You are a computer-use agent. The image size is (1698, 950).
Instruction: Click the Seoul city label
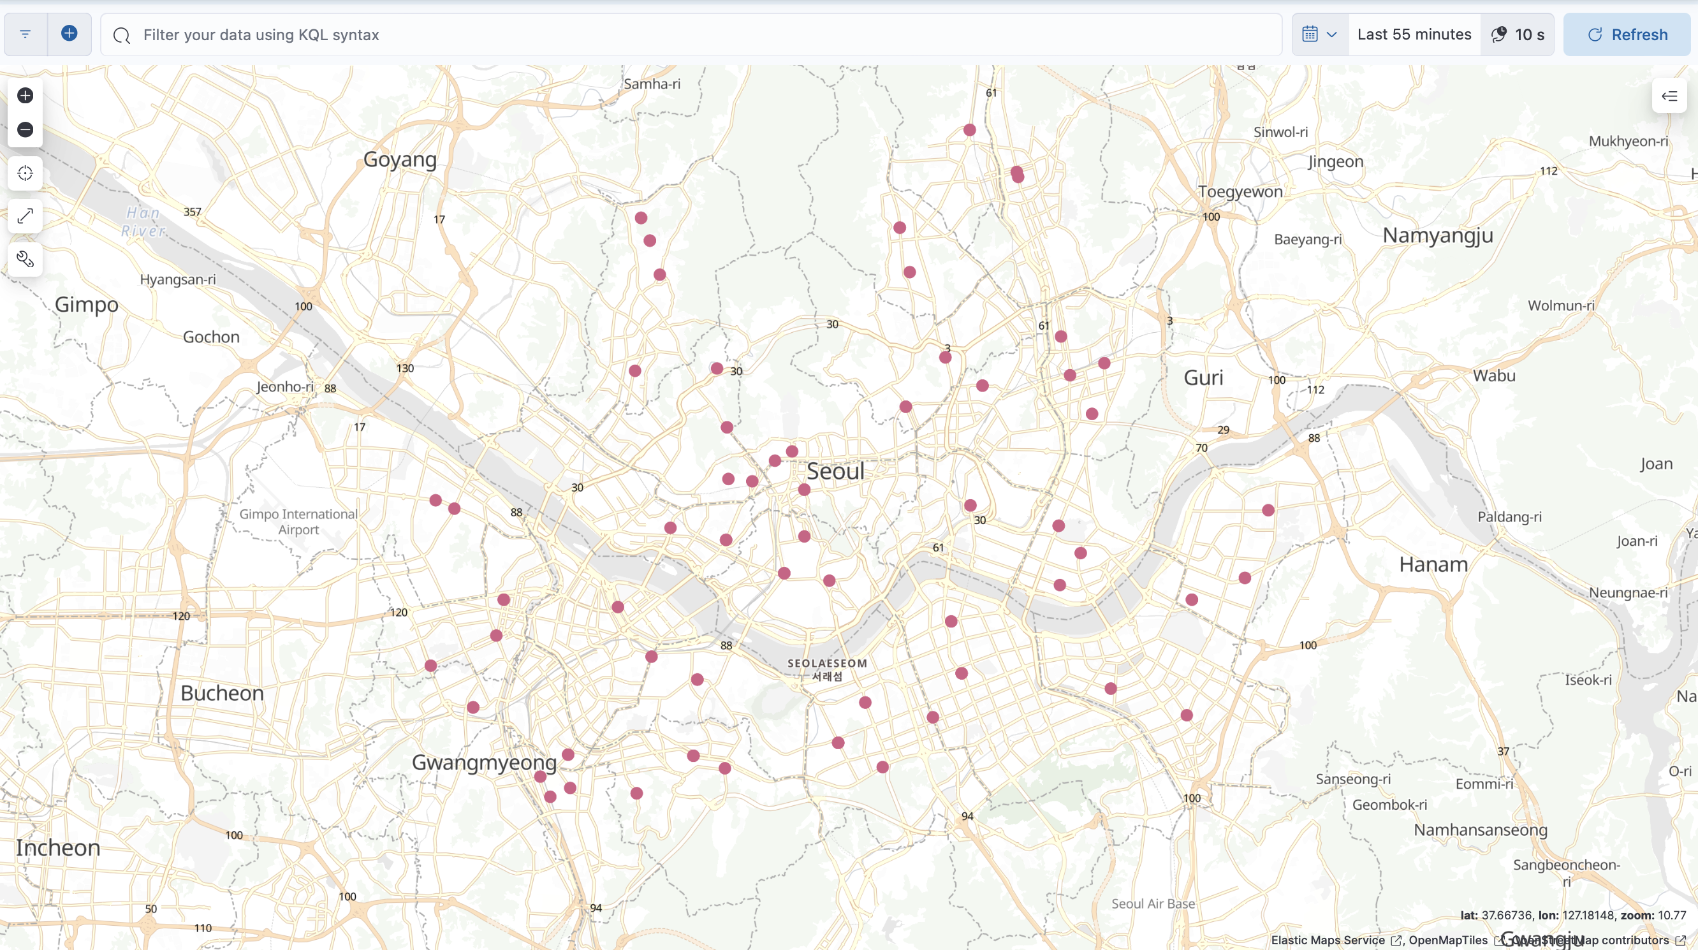pyautogui.click(x=835, y=471)
